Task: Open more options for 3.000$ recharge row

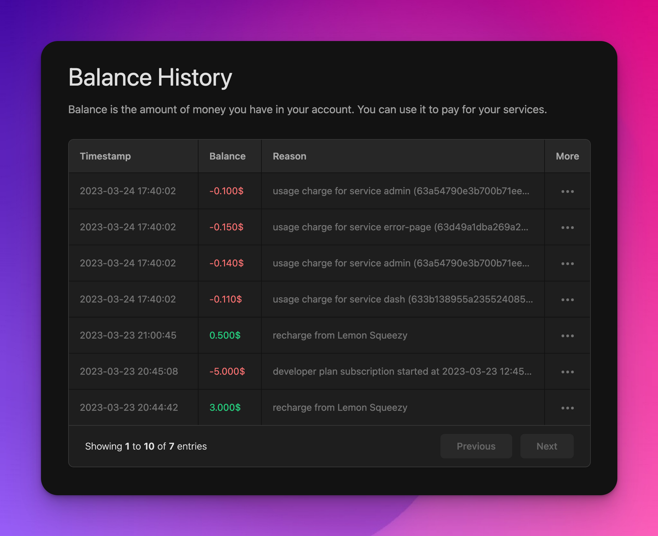Action: coord(567,408)
